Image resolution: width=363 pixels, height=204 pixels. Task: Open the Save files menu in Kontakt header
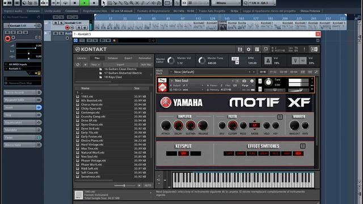[240, 49]
